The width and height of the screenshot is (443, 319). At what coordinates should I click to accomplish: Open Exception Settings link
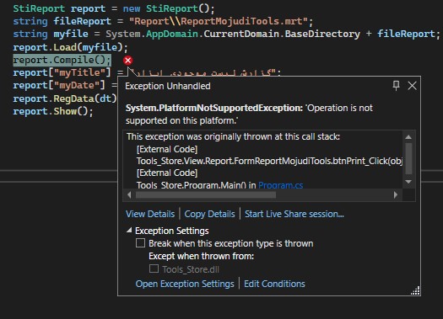185,284
